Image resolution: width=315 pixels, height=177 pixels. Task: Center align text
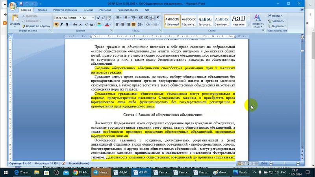tap(122, 24)
